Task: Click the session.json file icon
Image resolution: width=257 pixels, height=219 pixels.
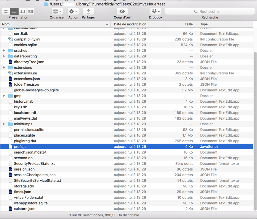Action: (10, 169)
